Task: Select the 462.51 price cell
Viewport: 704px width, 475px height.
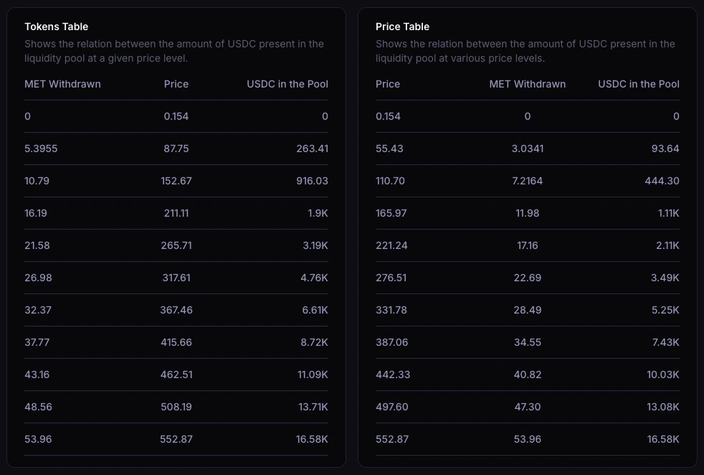Action: tap(176, 375)
